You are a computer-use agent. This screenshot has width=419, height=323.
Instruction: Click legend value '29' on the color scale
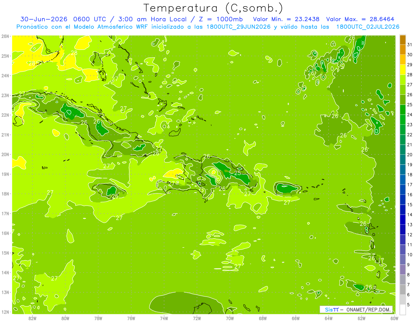tap(410, 65)
